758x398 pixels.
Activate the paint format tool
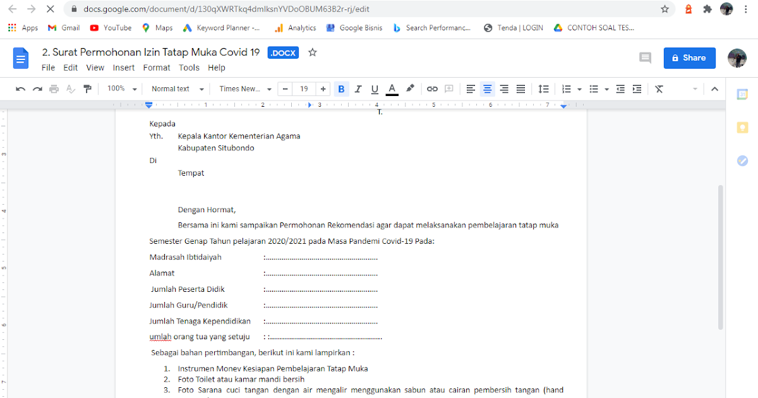(x=88, y=89)
